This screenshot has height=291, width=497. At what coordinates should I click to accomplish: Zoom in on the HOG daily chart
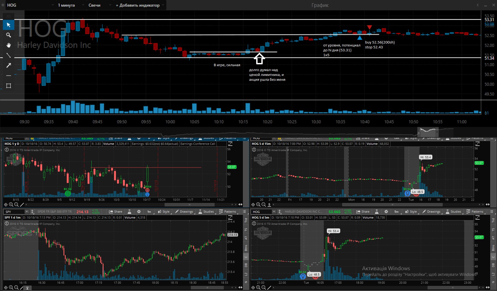coord(11,205)
